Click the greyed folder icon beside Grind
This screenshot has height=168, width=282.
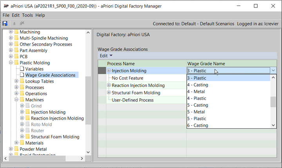click(27, 106)
